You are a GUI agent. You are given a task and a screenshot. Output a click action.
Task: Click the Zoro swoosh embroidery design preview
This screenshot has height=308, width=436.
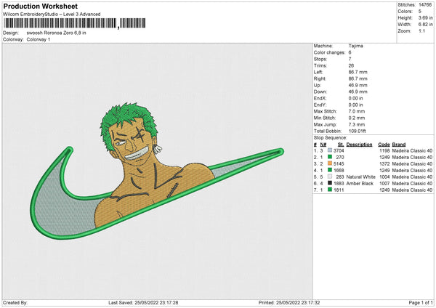157,171
